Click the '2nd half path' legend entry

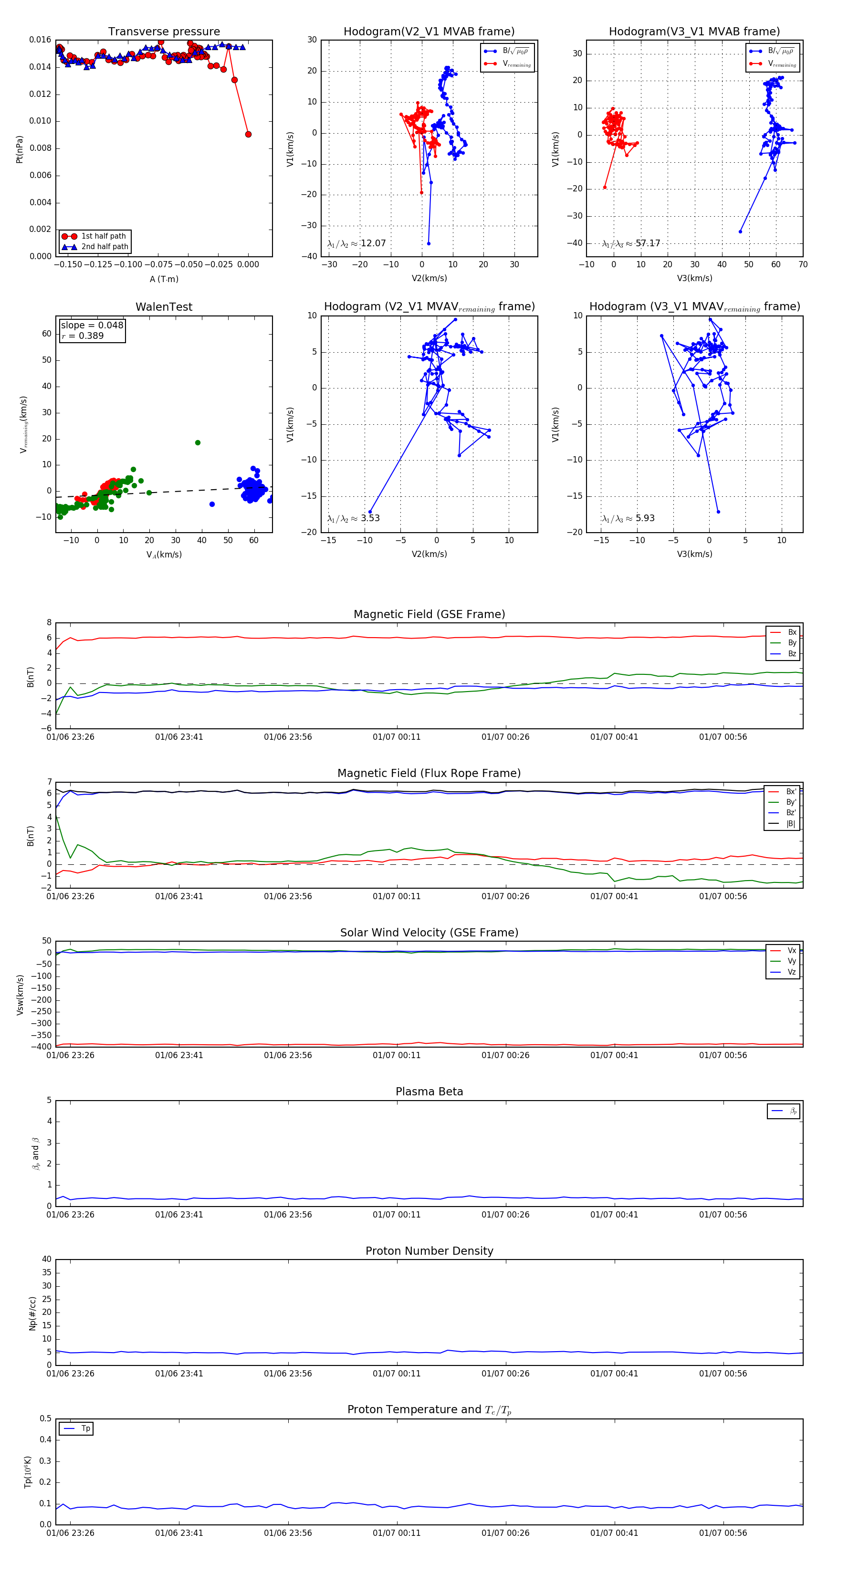95,247
